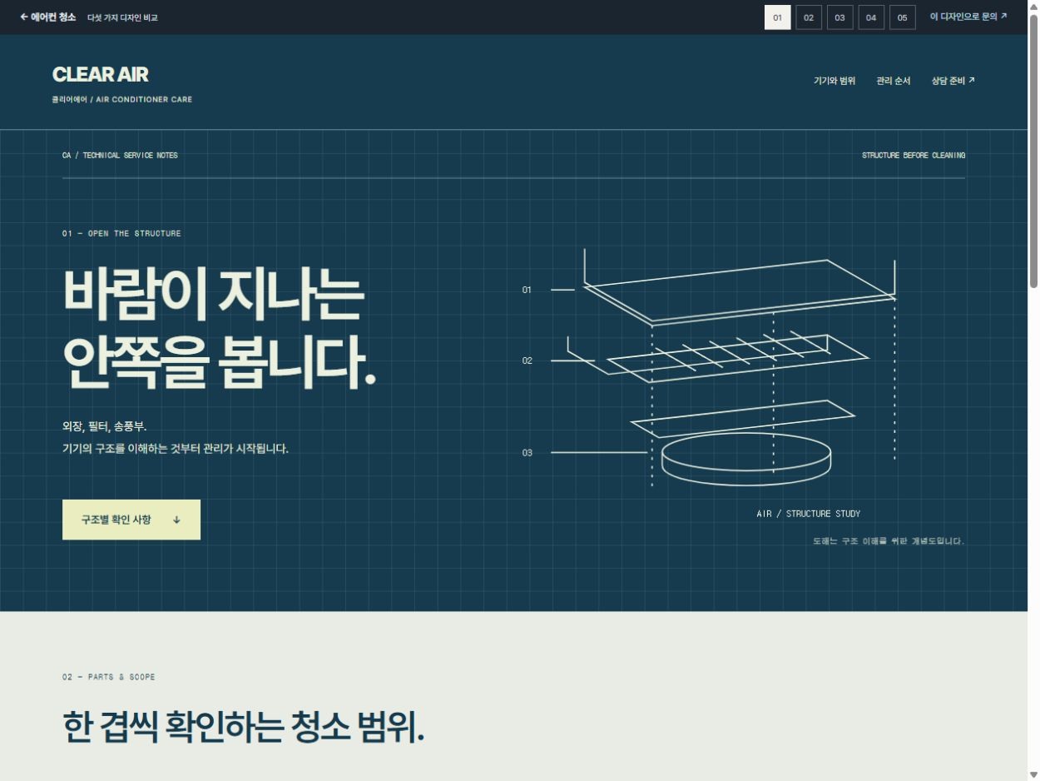Click the 02 — PARTS & SCOPE label
The width and height of the screenshot is (1040, 781).
tap(108, 677)
